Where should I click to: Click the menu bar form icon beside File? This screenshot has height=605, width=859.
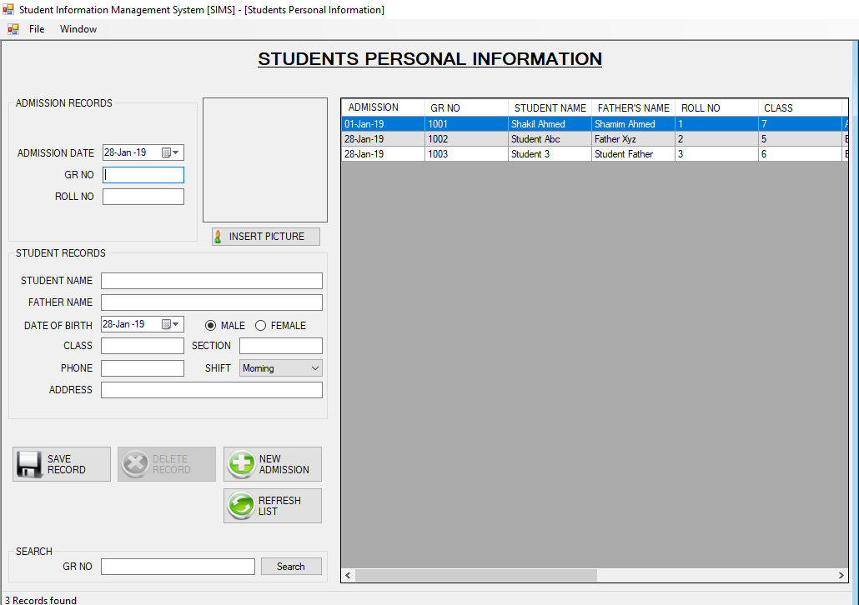tap(13, 29)
